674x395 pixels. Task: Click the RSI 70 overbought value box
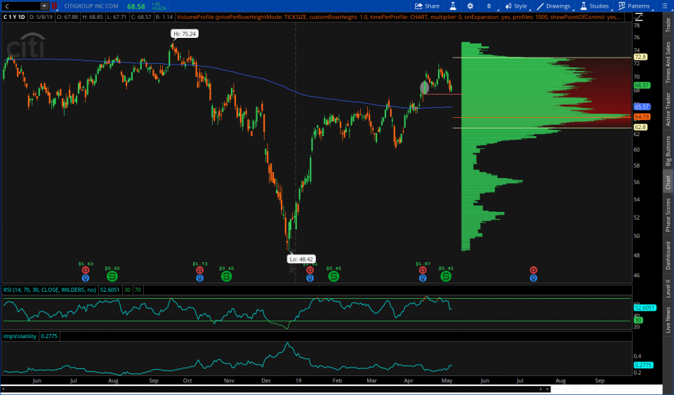(138, 290)
